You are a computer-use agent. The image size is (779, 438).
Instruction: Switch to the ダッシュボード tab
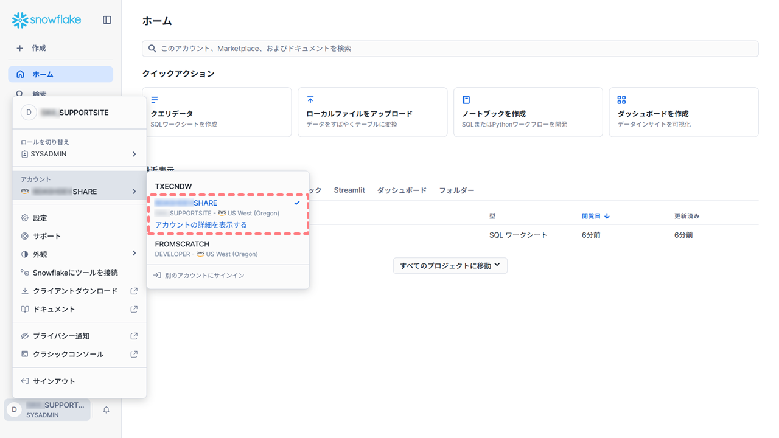[x=402, y=190]
